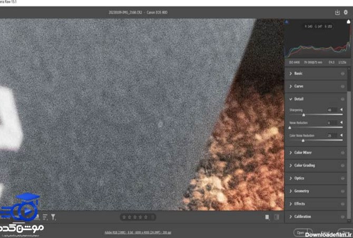Toggle the shadow clipping warning triangle
The height and width of the screenshot is (238, 353).
point(287,22)
